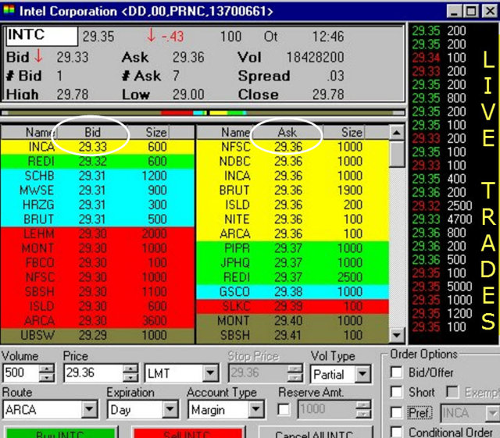Raise Price with the up spinner arrow

130,369
